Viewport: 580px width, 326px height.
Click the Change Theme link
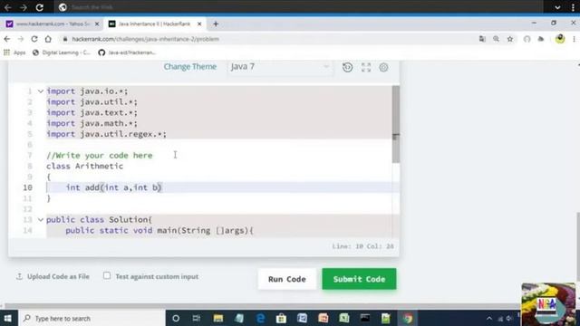(x=190, y=66)
